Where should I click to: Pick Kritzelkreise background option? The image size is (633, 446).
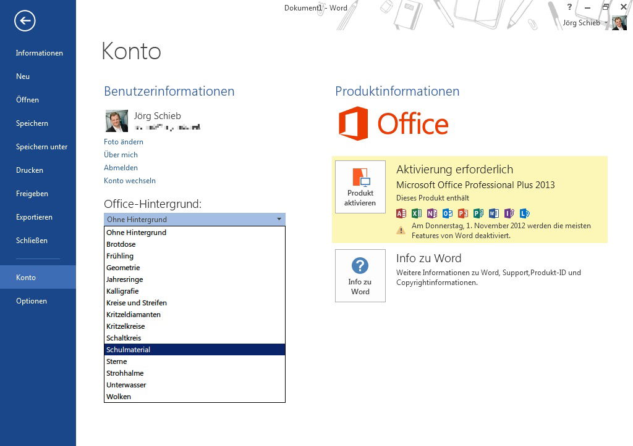(195, 326)
